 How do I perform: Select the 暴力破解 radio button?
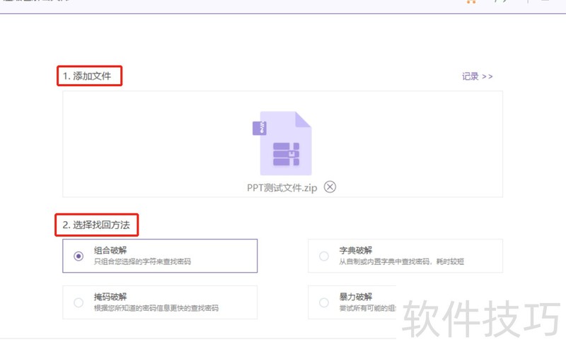pos(324,302)
